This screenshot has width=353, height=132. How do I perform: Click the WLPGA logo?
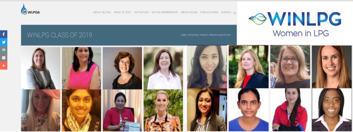tap(30, 9)
